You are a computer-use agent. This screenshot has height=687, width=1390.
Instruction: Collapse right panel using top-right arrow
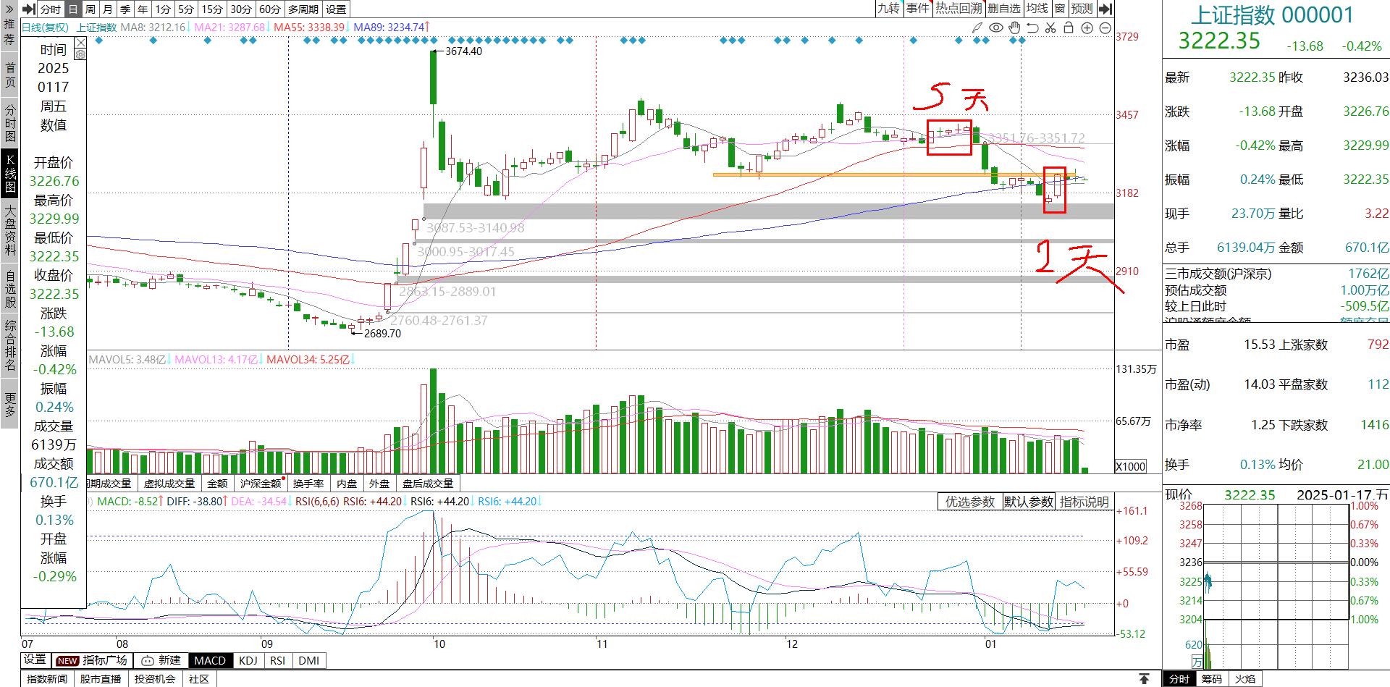tap(1105, 9)
